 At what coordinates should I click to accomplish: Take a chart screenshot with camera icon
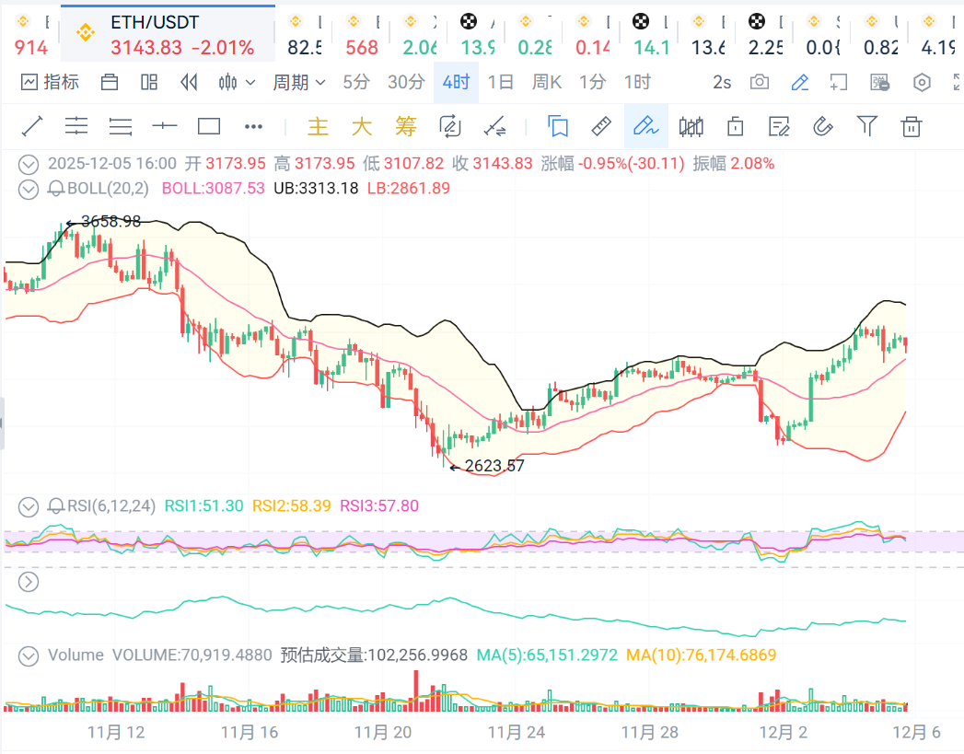pyautogui.click(x=760, y=83)
